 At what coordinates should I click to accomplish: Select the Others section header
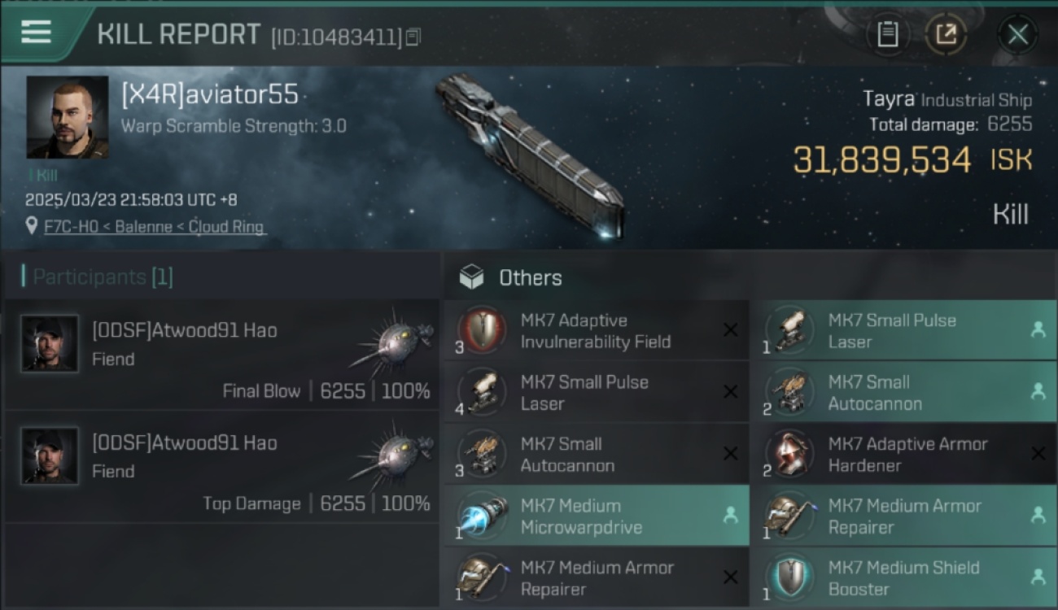click(530, 277)
